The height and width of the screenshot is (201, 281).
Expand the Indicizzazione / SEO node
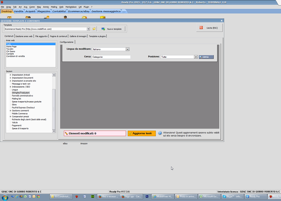(x=10, y=87)
